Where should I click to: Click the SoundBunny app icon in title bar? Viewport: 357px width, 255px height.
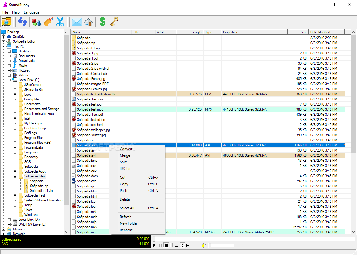tap(5, 5)
